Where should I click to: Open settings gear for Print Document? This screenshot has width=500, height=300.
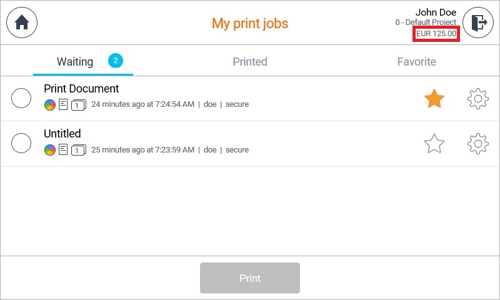coord(477,99)
